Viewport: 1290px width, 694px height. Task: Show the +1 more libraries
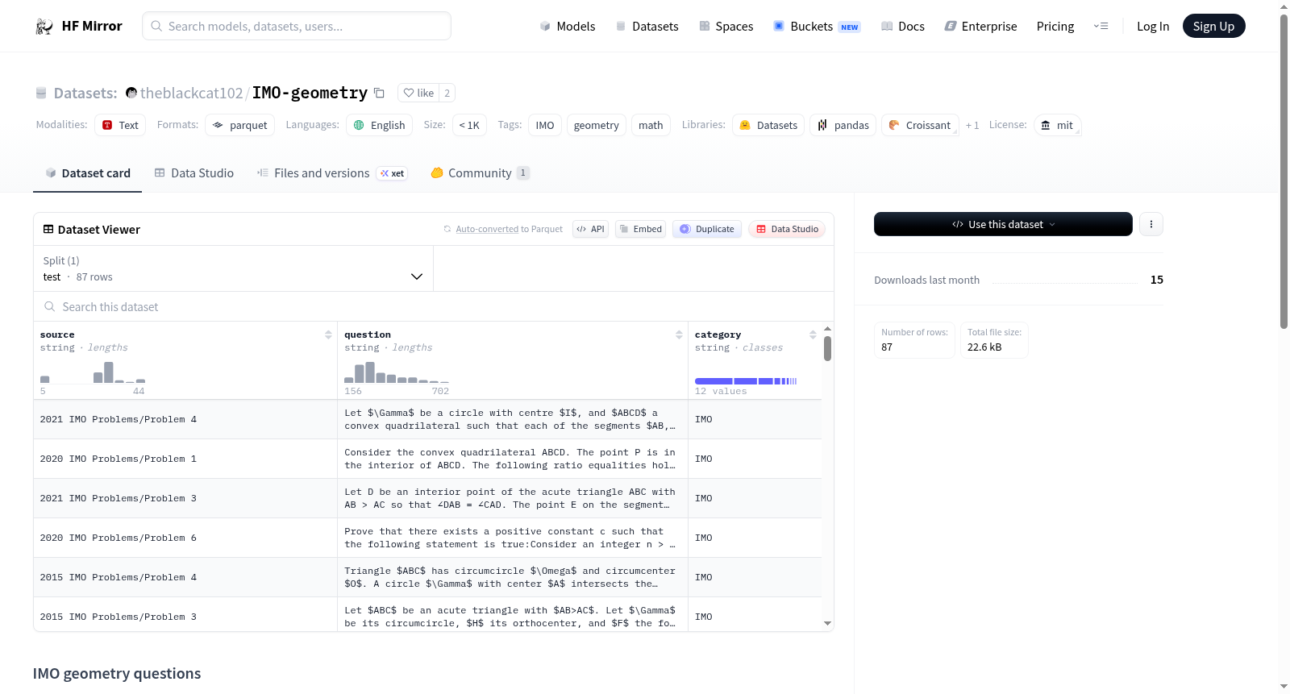pos(972,126)
